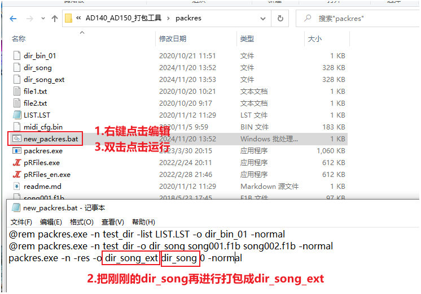Image resolution: width=421 pixels, height=294 pixels.
Task: Click the folder icon in address bar
Action: click(69, 18)
